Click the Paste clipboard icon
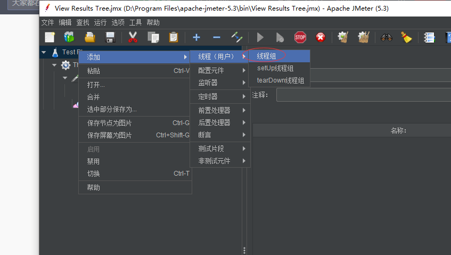 click(x=174, y=37)
